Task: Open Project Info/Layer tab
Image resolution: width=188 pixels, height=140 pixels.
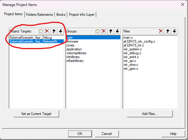Action: pyautogui.click(x=82, y=15)
